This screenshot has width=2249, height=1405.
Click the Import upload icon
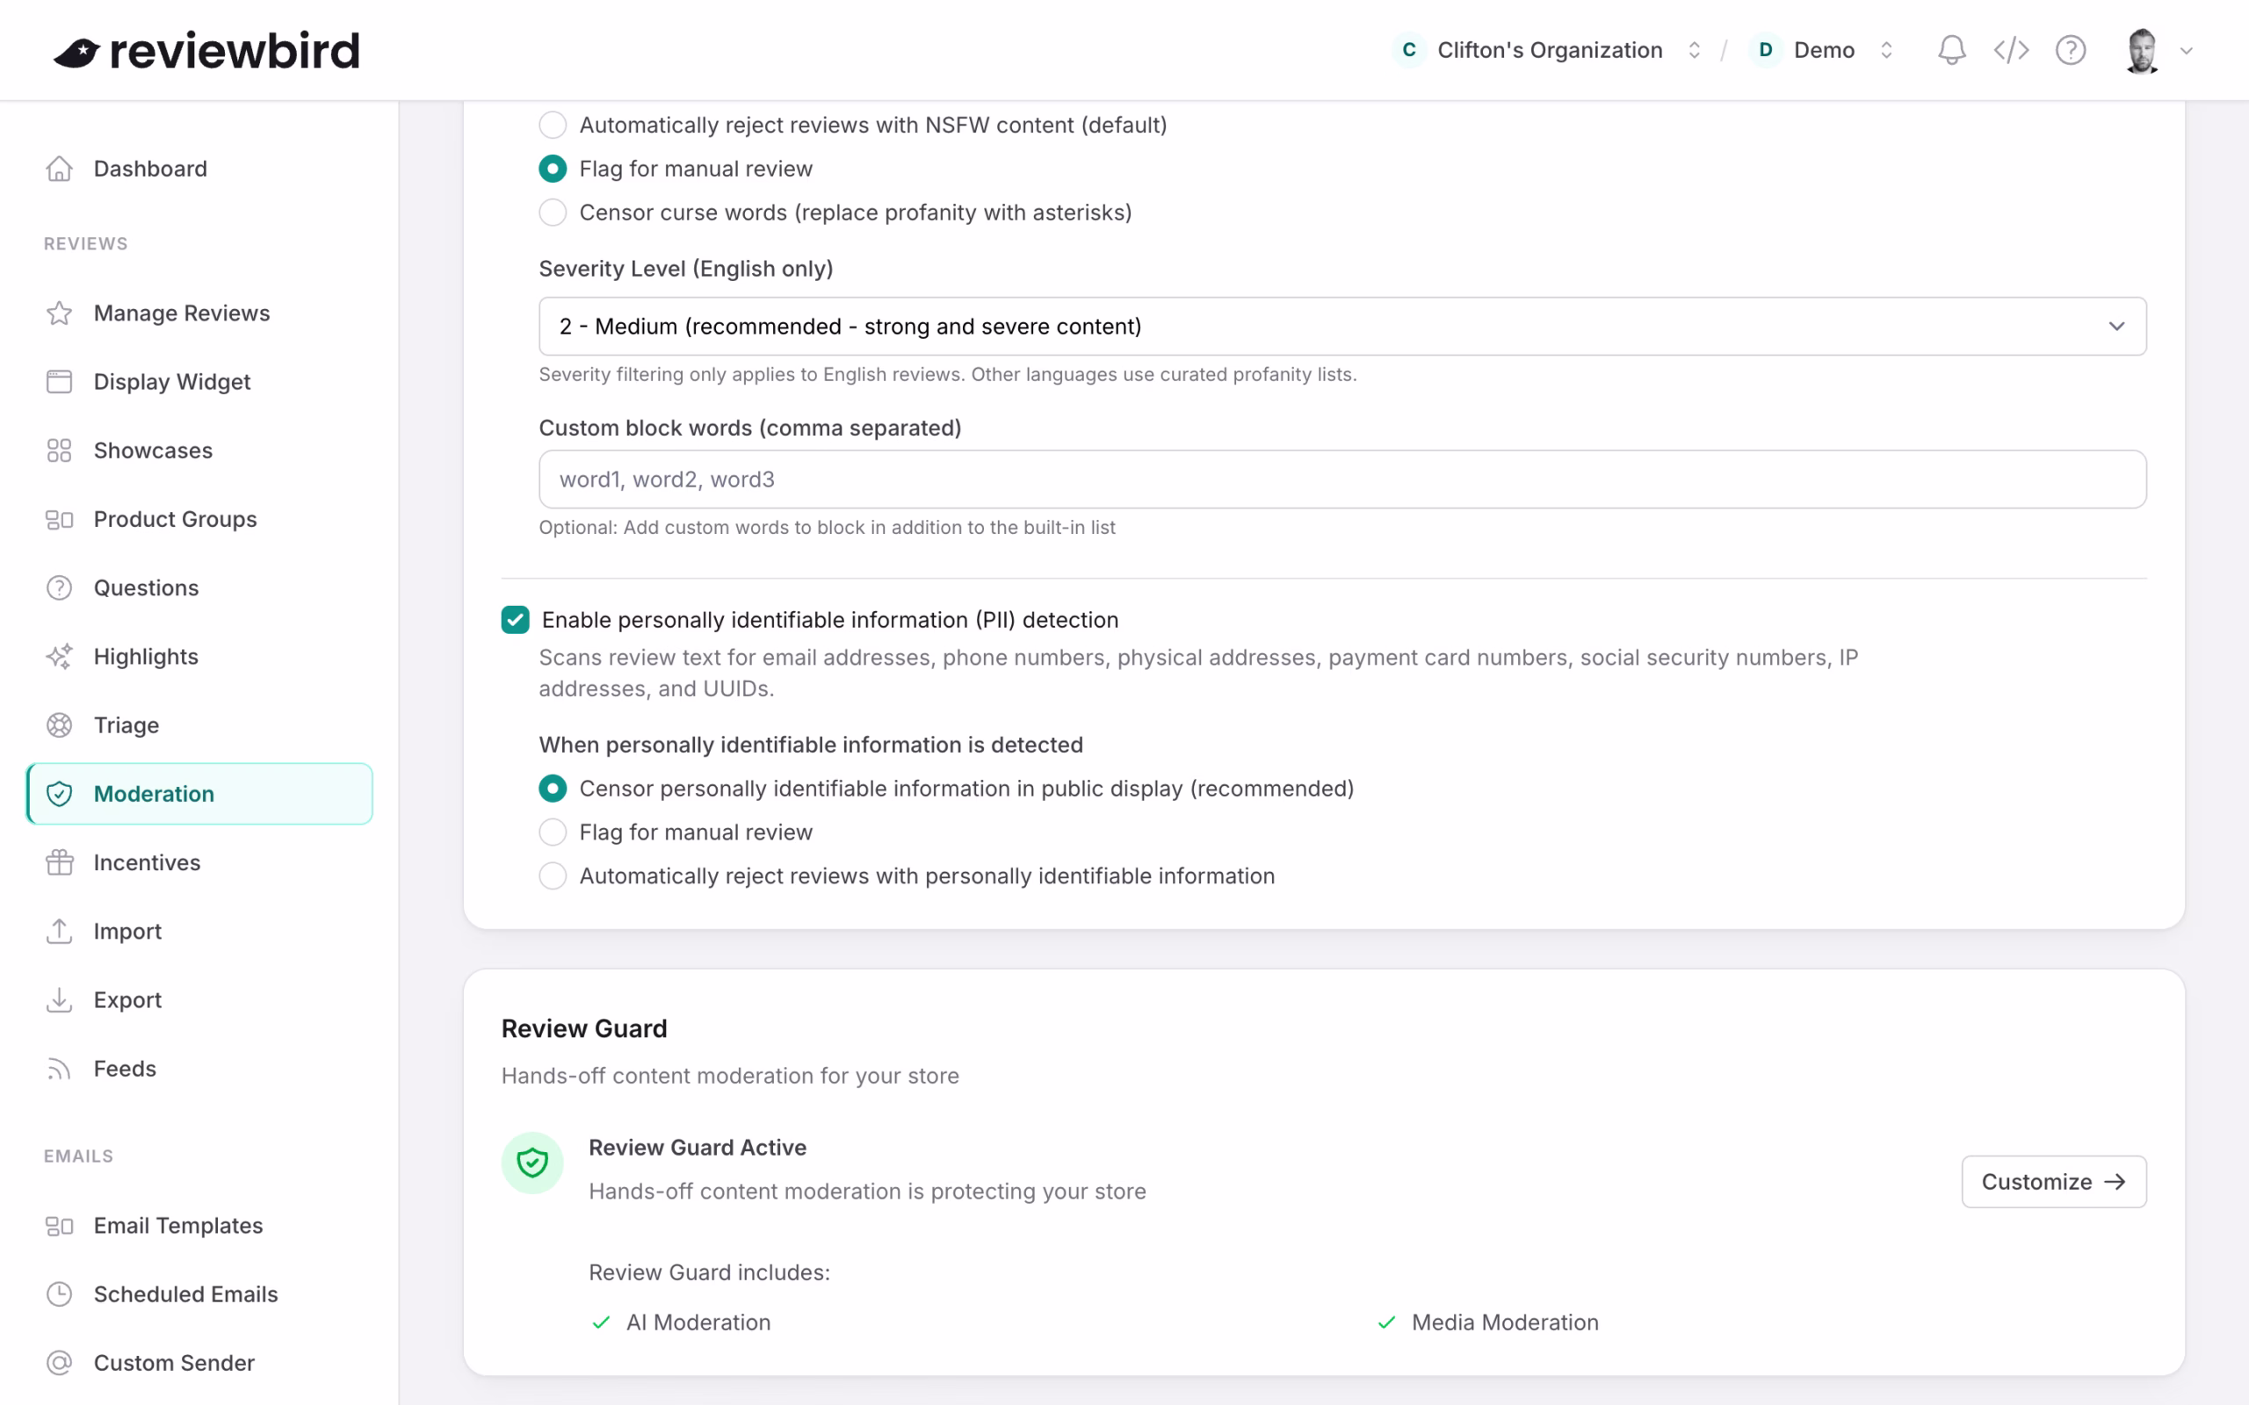point(60,931)
